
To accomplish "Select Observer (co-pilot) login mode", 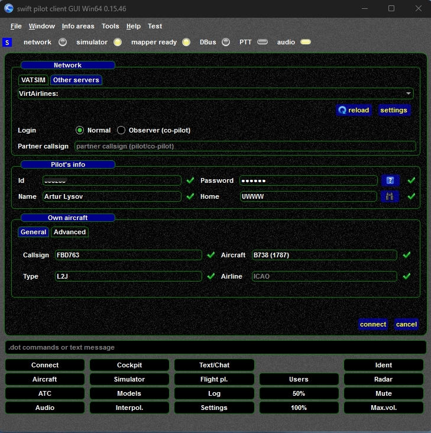I will coord(121,130).
